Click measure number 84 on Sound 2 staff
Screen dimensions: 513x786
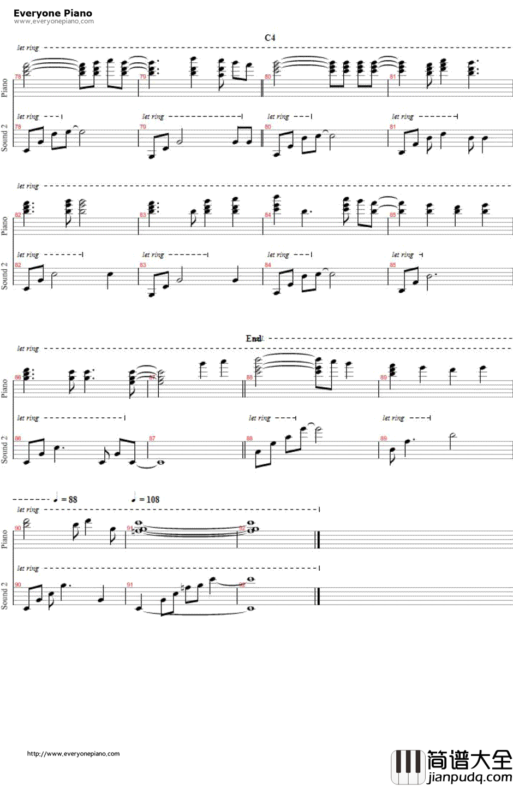pos(268,265)
